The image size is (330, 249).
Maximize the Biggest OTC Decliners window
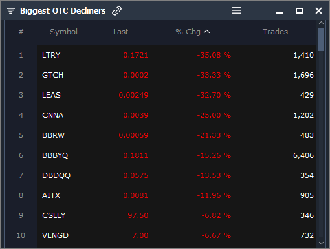(299, 10)
